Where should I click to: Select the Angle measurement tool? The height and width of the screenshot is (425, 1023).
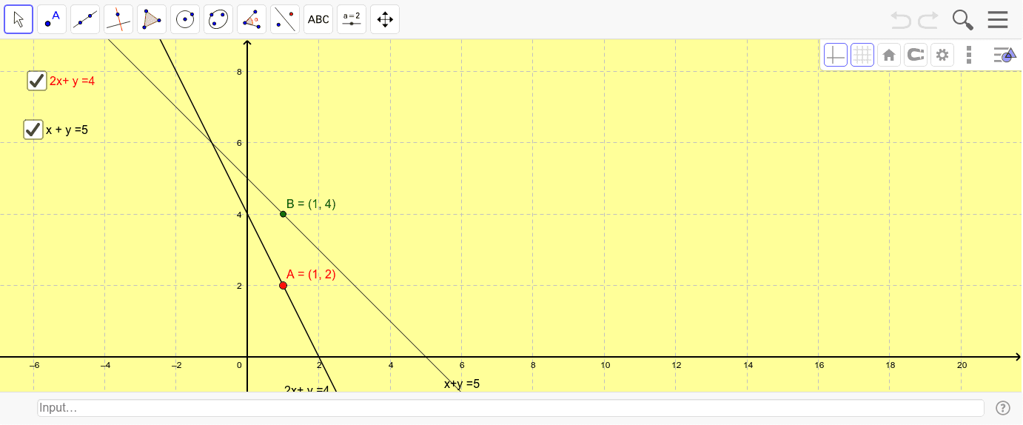(252, 19)
